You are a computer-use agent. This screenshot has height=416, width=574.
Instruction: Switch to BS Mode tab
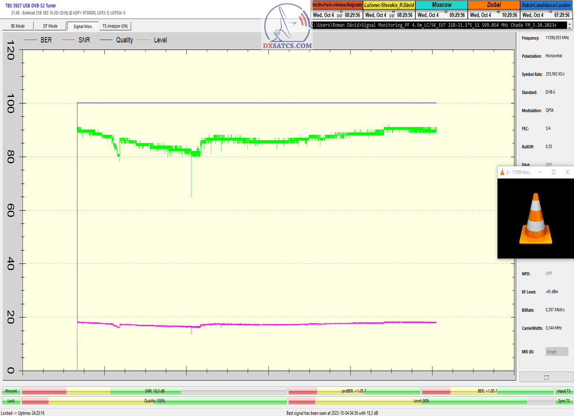point(17,26)
